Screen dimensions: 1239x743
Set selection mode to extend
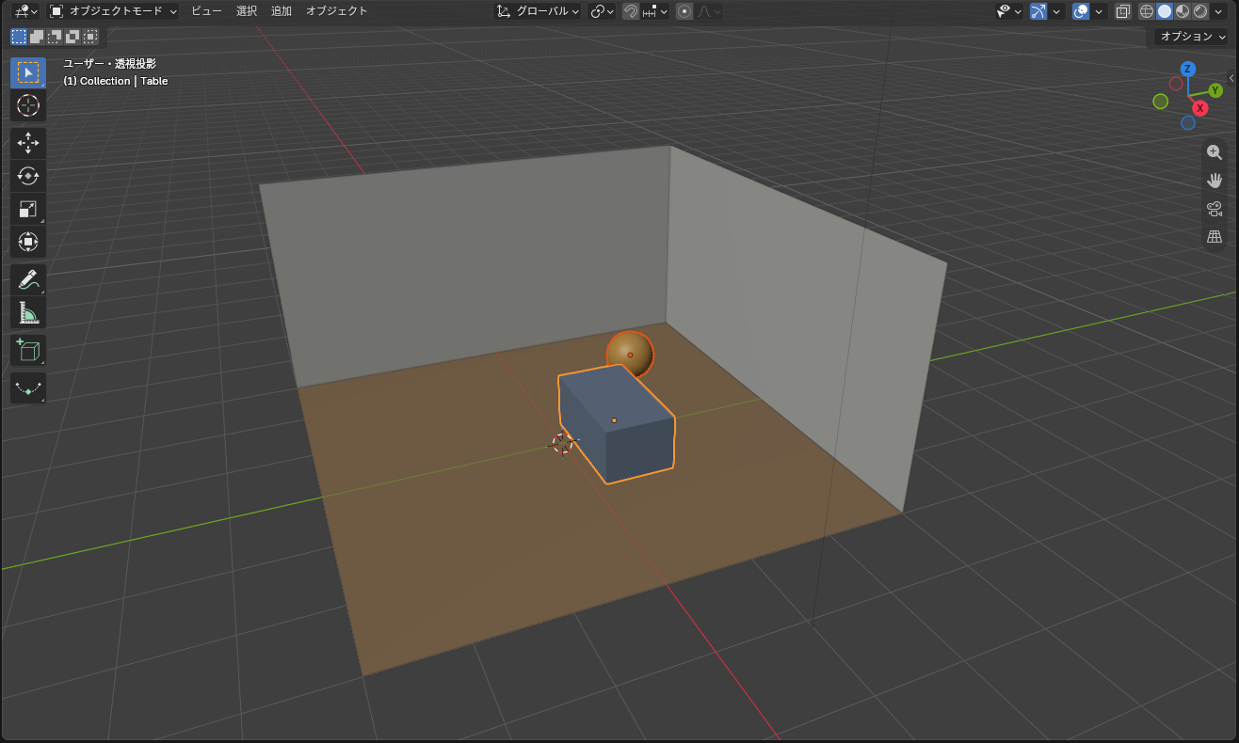click(x=37, y=37)
